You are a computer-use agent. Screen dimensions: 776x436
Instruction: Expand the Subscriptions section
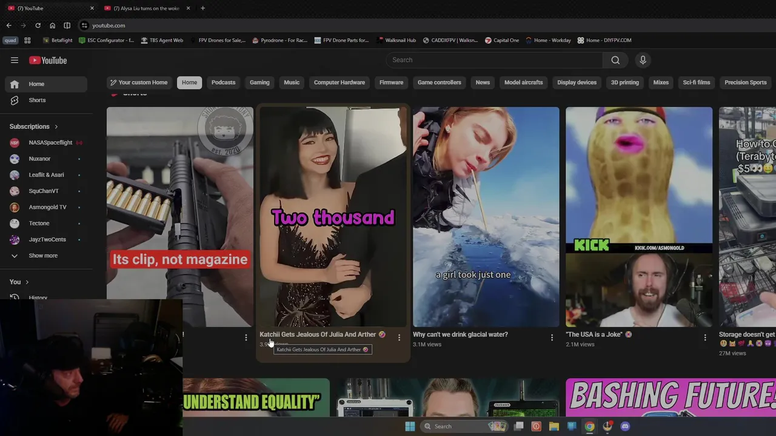pyautogui.click(x=34, y=127)
